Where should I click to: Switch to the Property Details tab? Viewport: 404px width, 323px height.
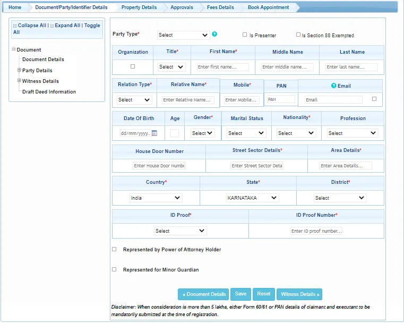click(139, 7)
